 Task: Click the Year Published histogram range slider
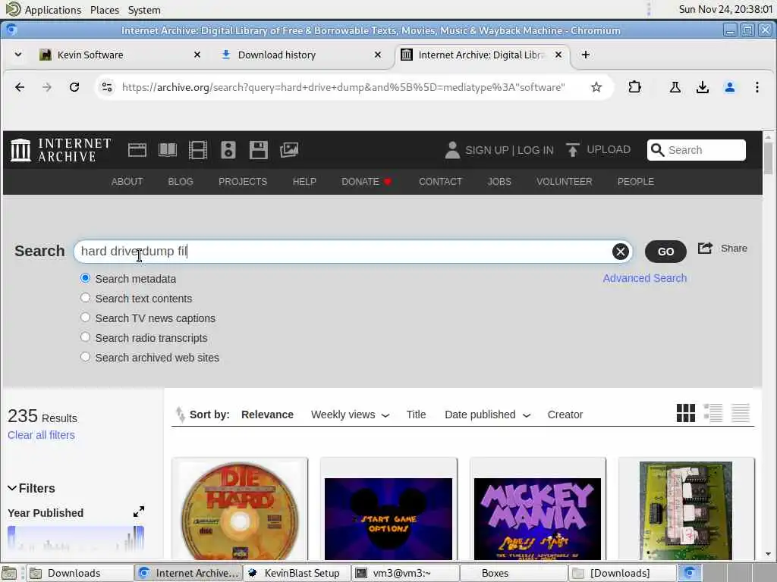tap(76, 539)
